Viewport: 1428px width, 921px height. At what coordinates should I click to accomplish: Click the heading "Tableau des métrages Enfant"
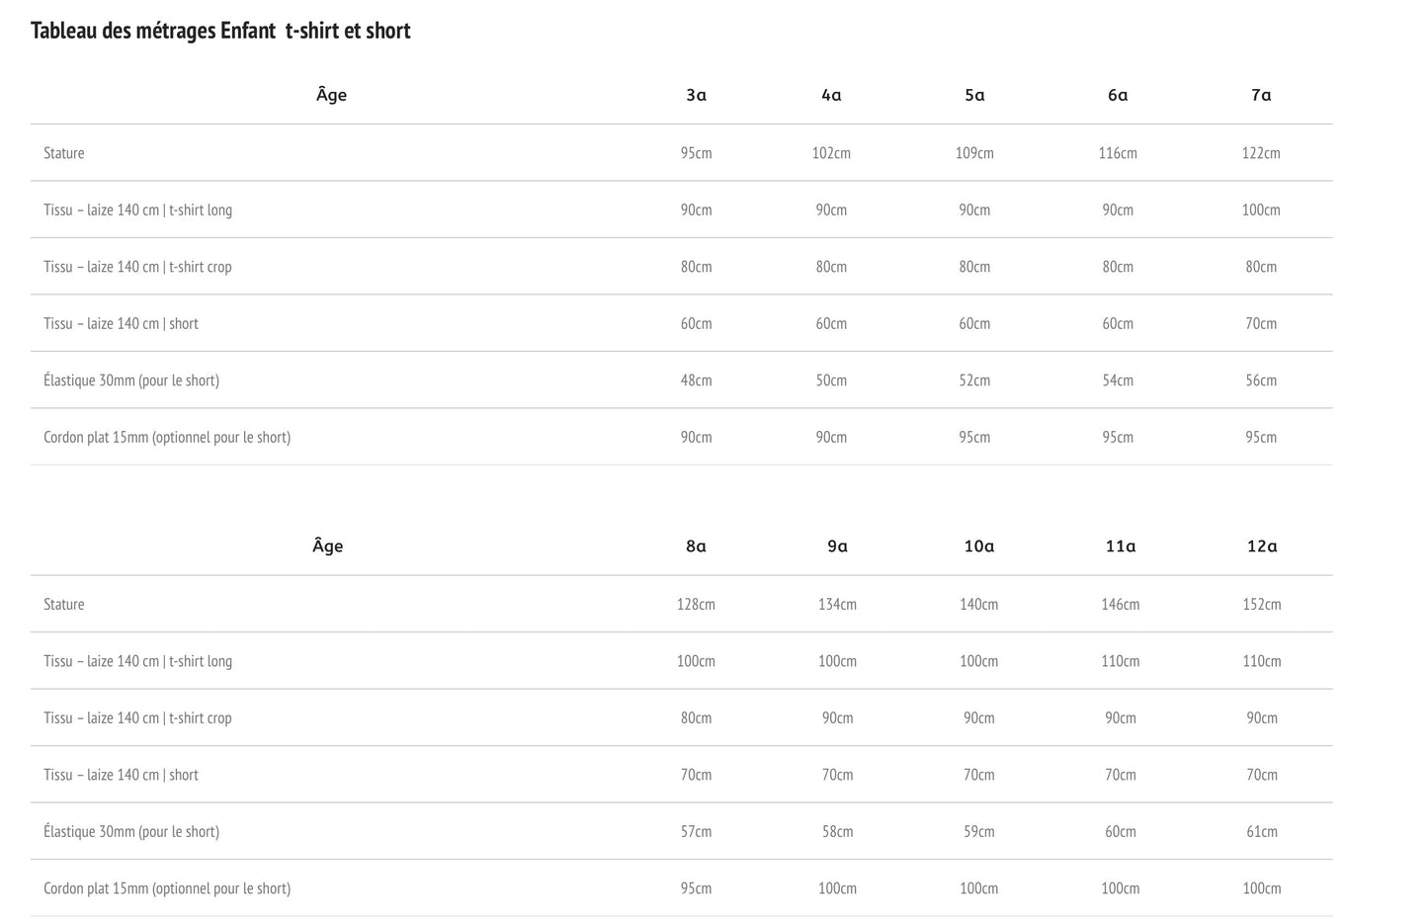(x=220, y=31)
